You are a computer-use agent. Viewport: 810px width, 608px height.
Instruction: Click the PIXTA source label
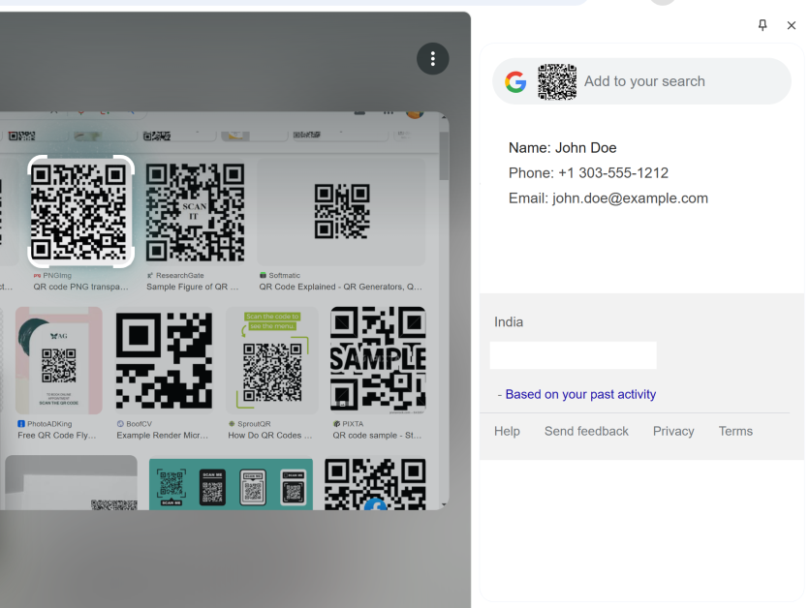348,424
